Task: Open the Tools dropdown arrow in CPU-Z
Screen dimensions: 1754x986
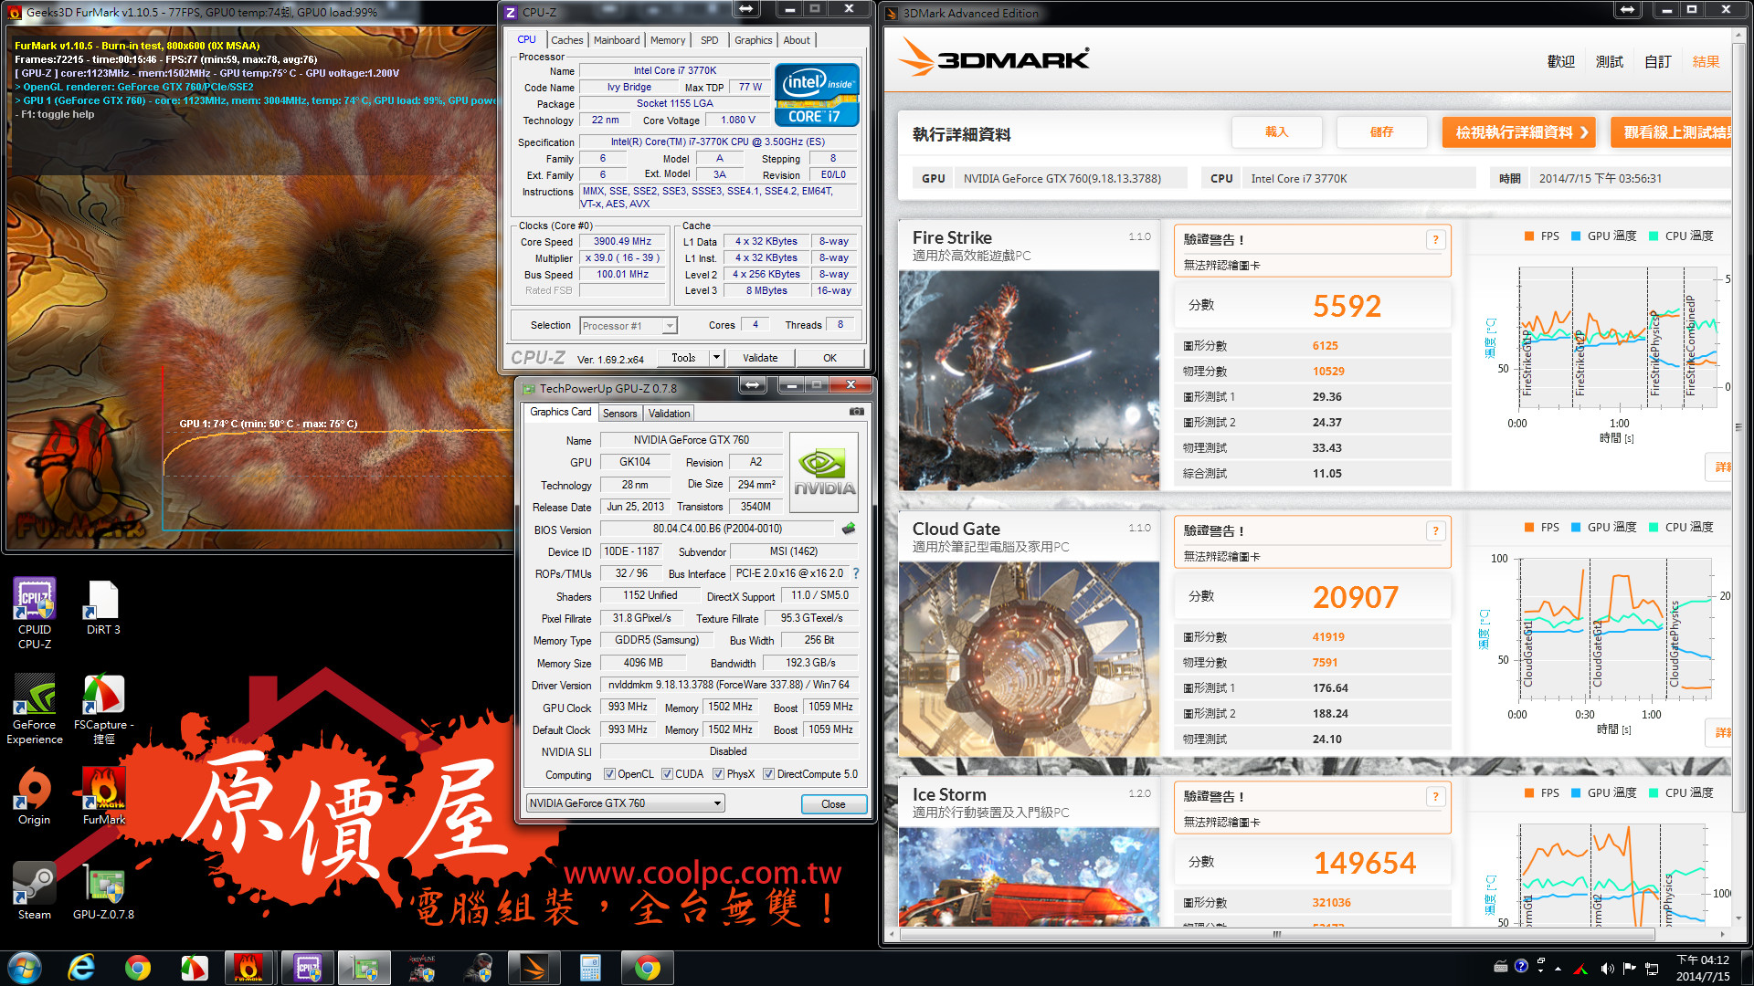Action: tap(717, 358)
